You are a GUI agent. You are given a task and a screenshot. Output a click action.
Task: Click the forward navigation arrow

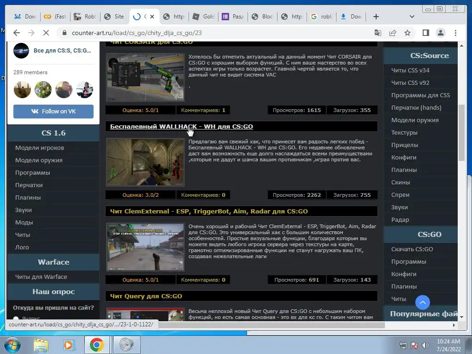point(31,33)
